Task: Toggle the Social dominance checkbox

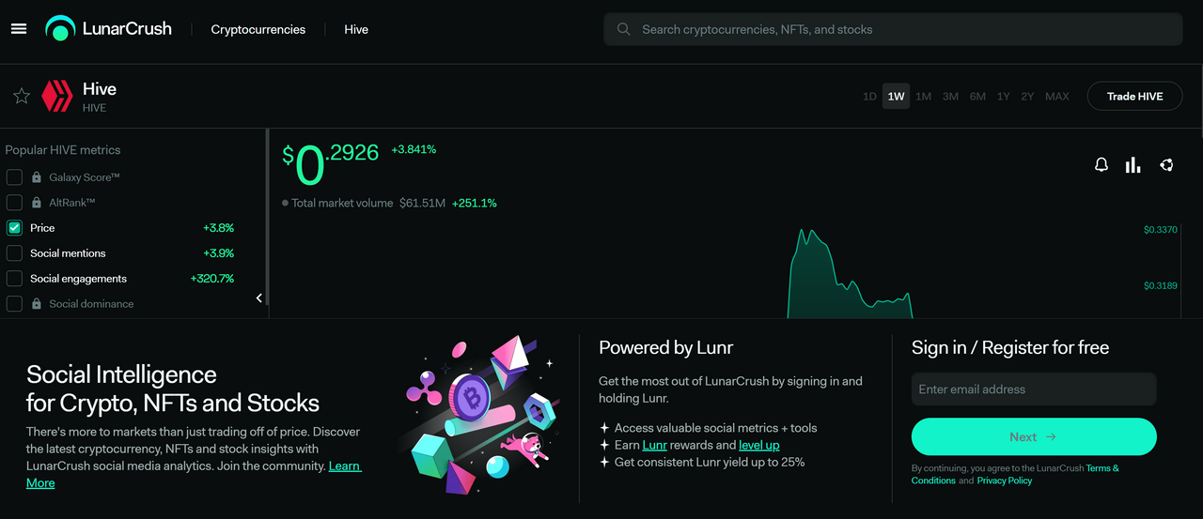Action: tap(14, 304)
